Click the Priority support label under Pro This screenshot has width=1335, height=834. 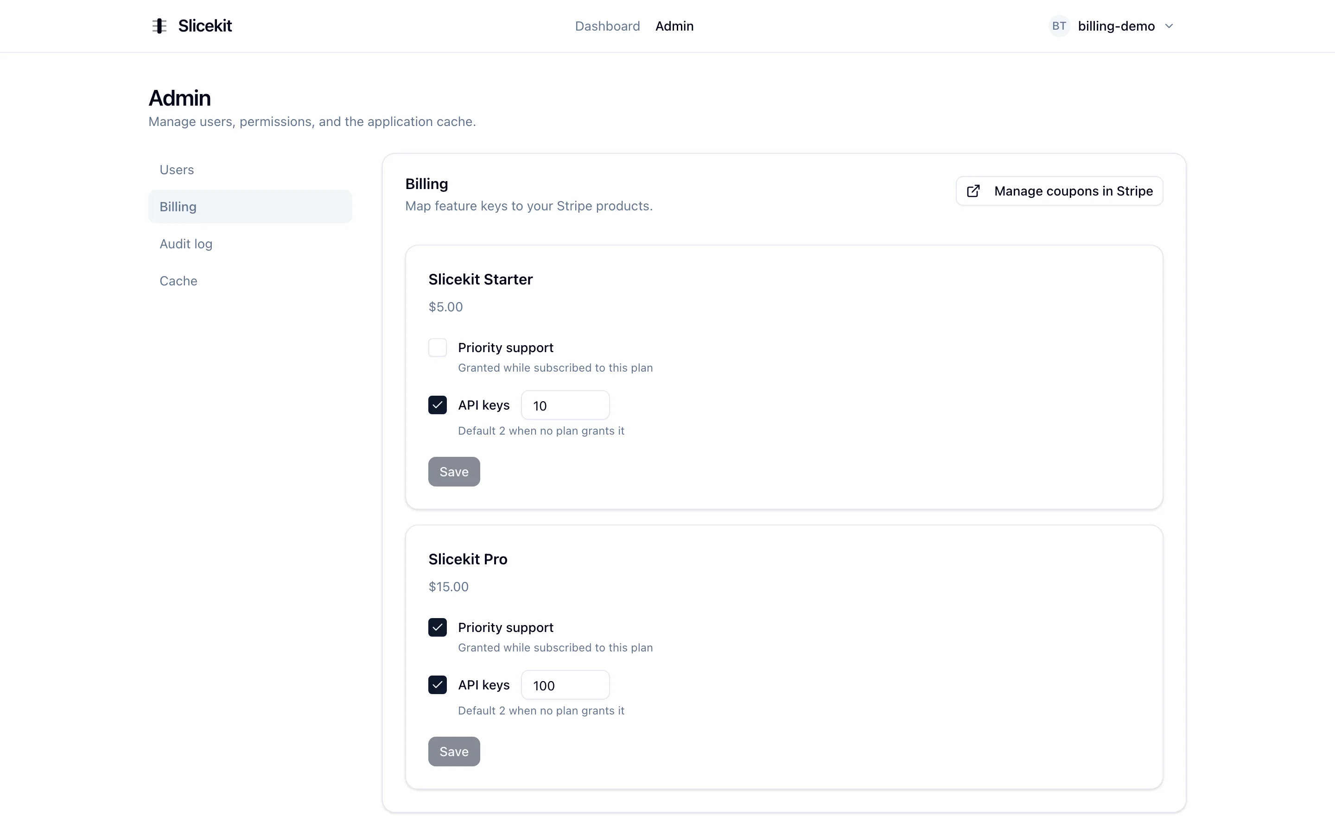pyautogui.click(x=505, y=627)
